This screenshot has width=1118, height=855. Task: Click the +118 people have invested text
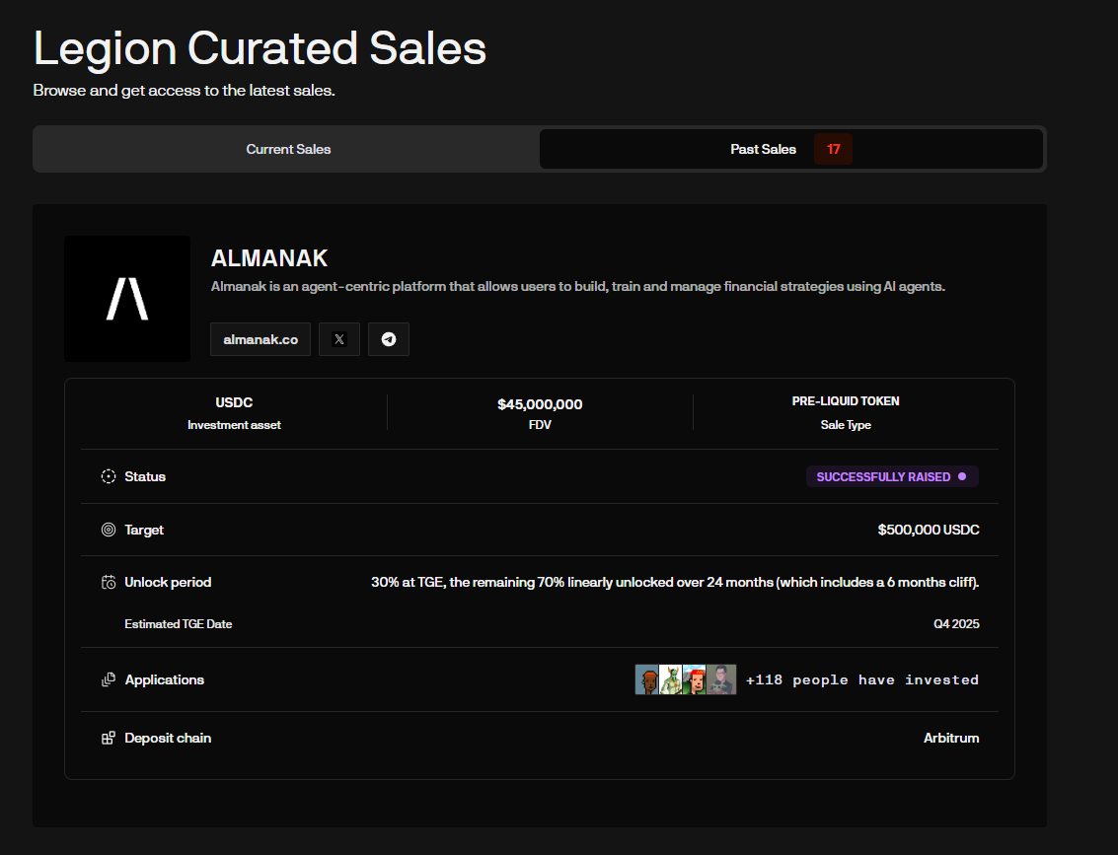point(861,679)
